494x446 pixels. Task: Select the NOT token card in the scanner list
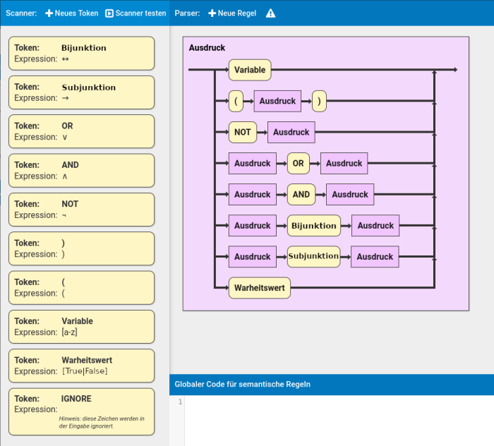[x=82, y=210]
